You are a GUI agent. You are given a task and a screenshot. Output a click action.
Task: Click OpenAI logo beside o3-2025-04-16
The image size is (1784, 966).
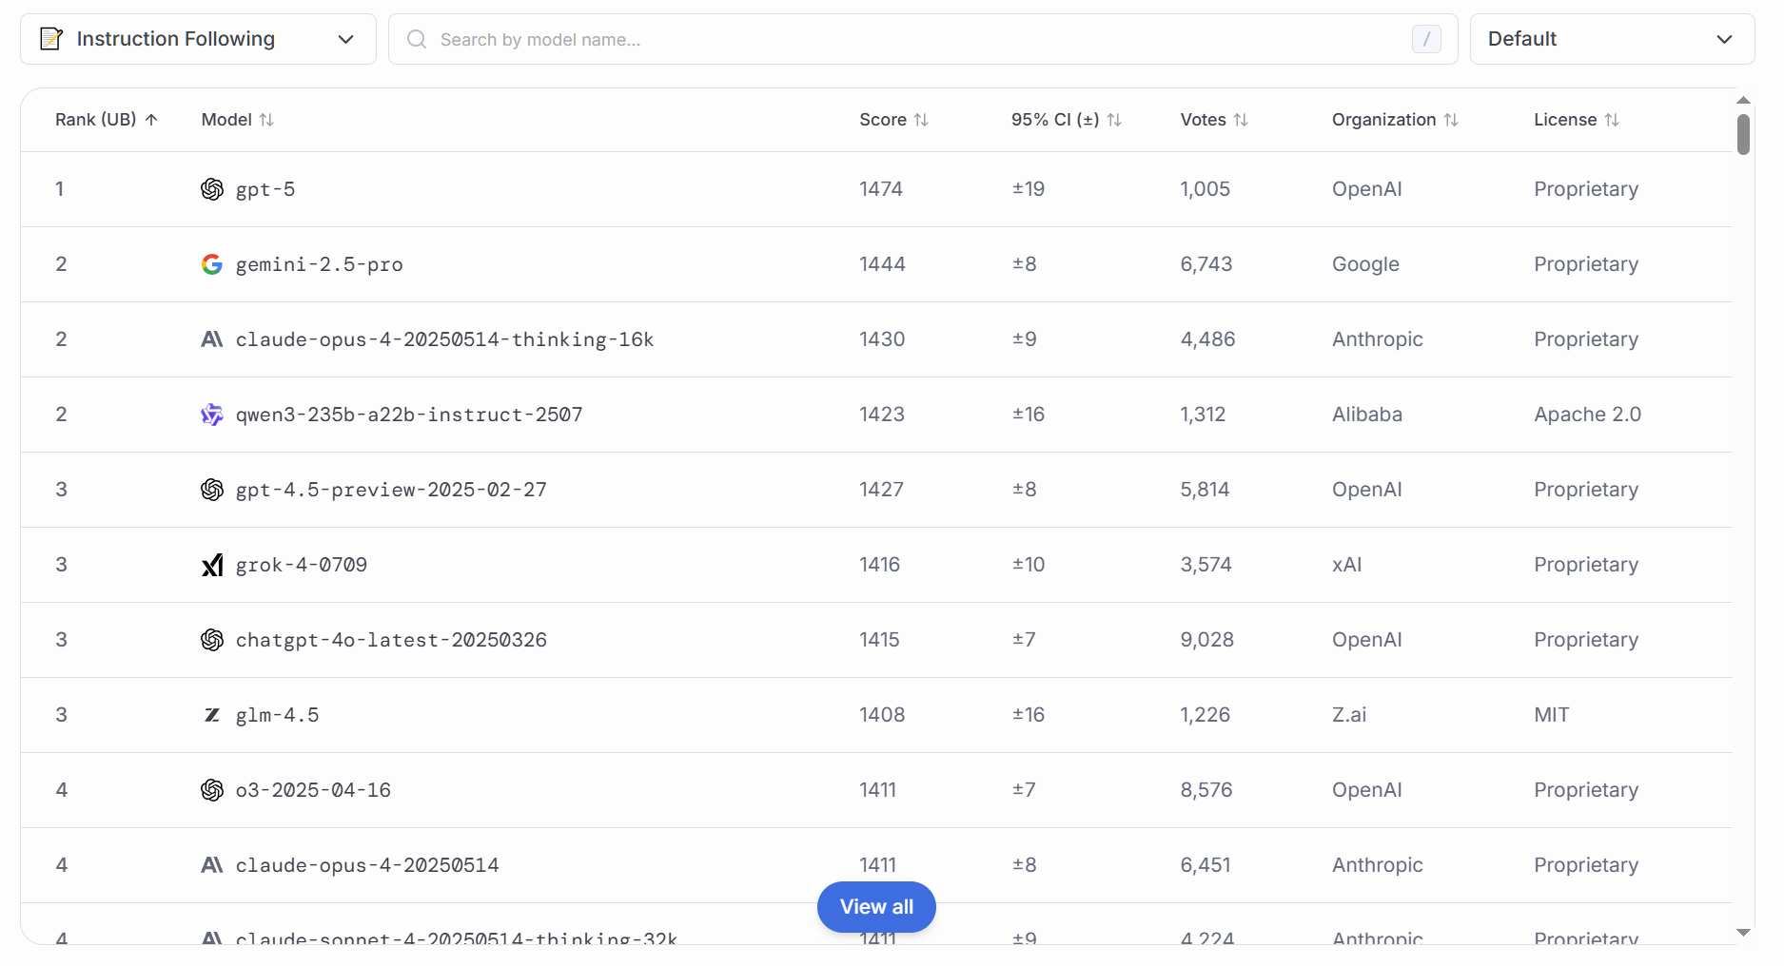212,790
